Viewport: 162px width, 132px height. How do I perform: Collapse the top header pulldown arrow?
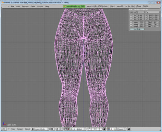tap(9, 6)
